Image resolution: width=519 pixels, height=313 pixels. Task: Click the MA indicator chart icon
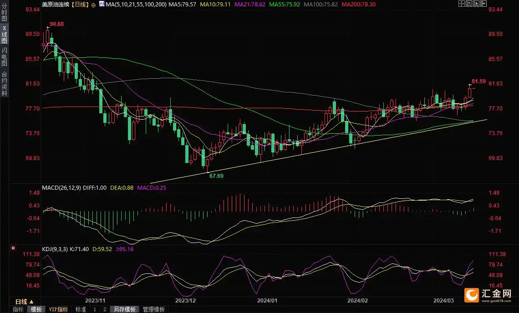pyautogui.click(x=100, y=4)
